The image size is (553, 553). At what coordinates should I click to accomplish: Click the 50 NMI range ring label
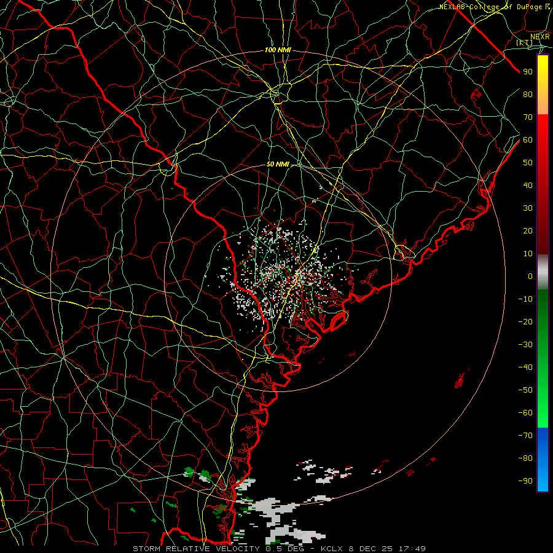click(278, 164)
